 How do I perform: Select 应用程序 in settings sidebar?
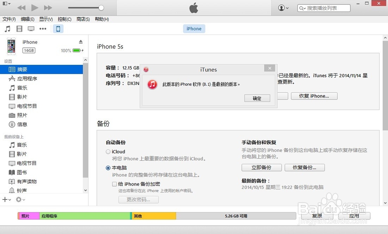click(x=42, y=79)
